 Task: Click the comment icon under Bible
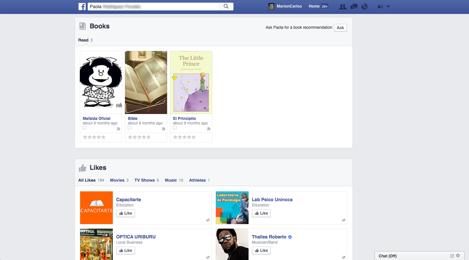pos(130,128)
